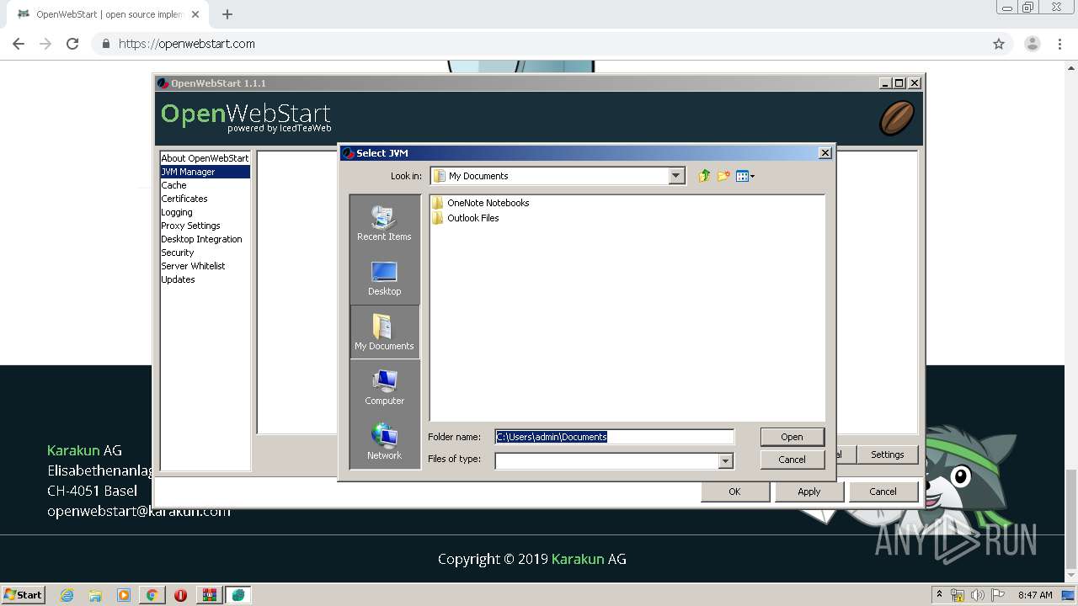View site info via the lock icon
The width and height of the screenshot is (1078, 606).
[106, 44]
